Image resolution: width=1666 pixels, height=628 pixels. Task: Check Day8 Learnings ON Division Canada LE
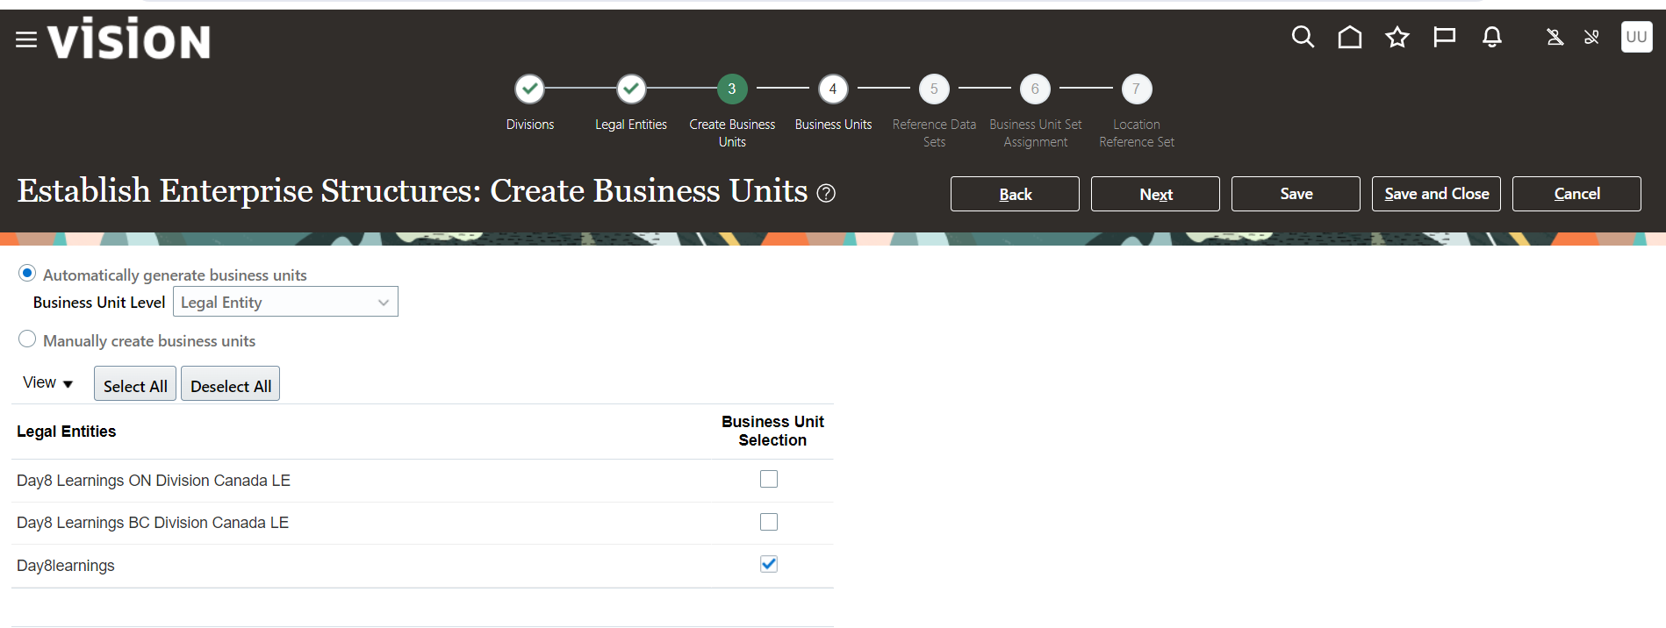point(769,479)
